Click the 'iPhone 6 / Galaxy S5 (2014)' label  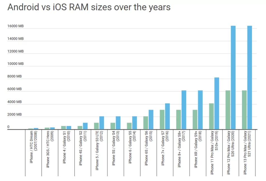point(132,147)
